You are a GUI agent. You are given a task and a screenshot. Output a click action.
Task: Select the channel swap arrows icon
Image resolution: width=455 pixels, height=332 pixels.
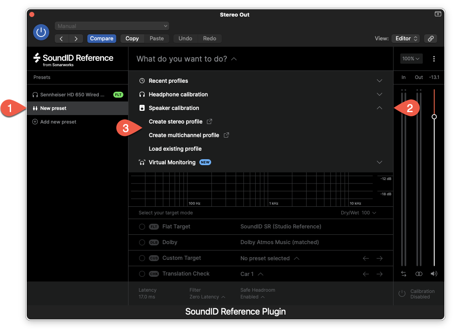coord(403,274)
